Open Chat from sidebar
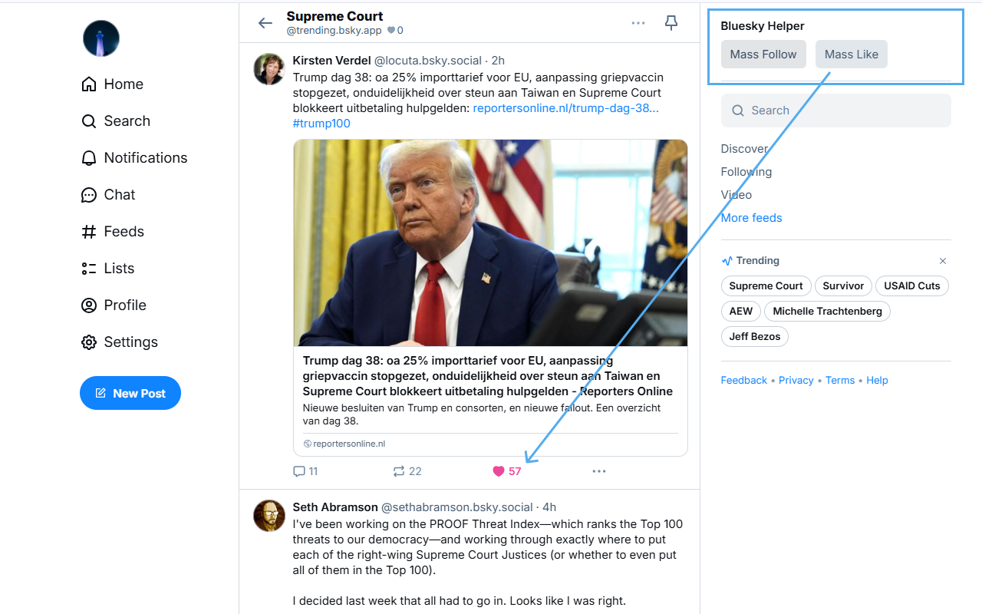This screenshot has width=982, height=614. click(x=108, y=194)
